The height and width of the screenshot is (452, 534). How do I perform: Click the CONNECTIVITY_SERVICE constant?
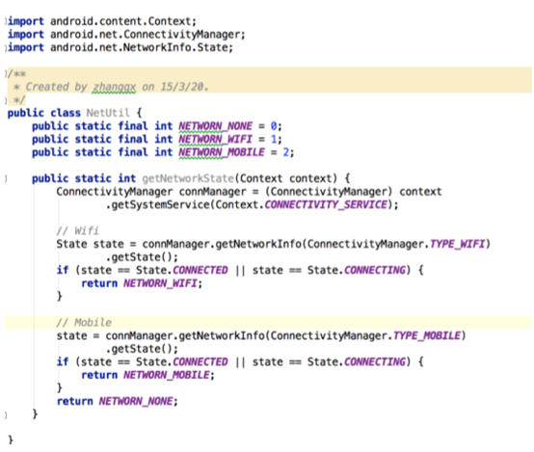(x=326, y=204)
